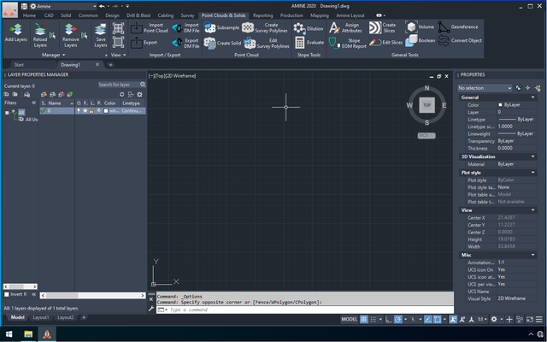Click the Export point cloud icon

pyautogui.click(x=137, y=43)
